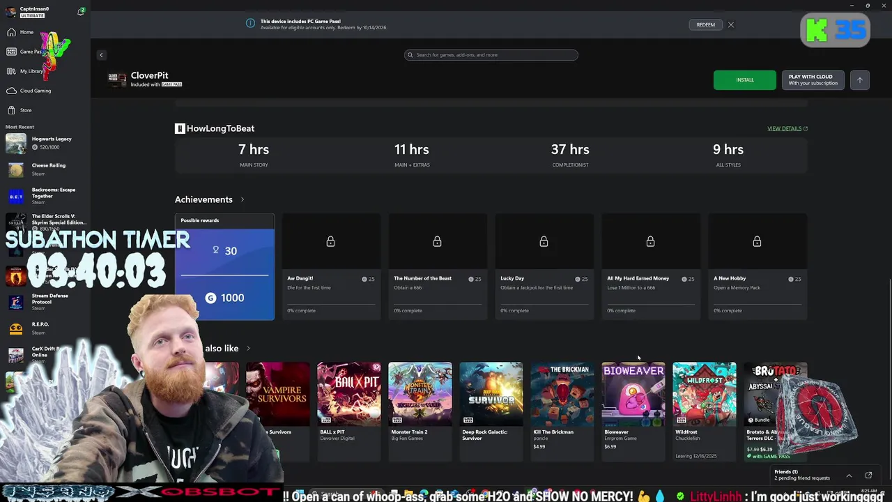The image size is (892, 502).
Task: Dismiss the PC Game Pass banner
Action: [x=731, y=25]
